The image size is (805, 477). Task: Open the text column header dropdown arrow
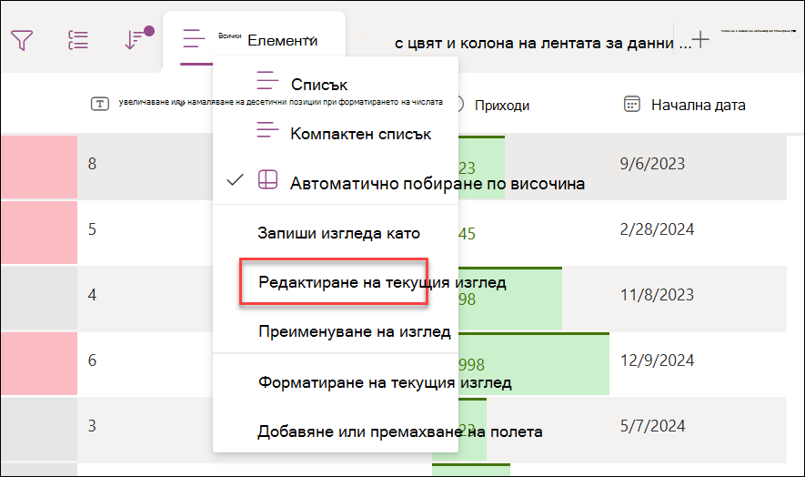pyautogui.click(x=181, y=103)
